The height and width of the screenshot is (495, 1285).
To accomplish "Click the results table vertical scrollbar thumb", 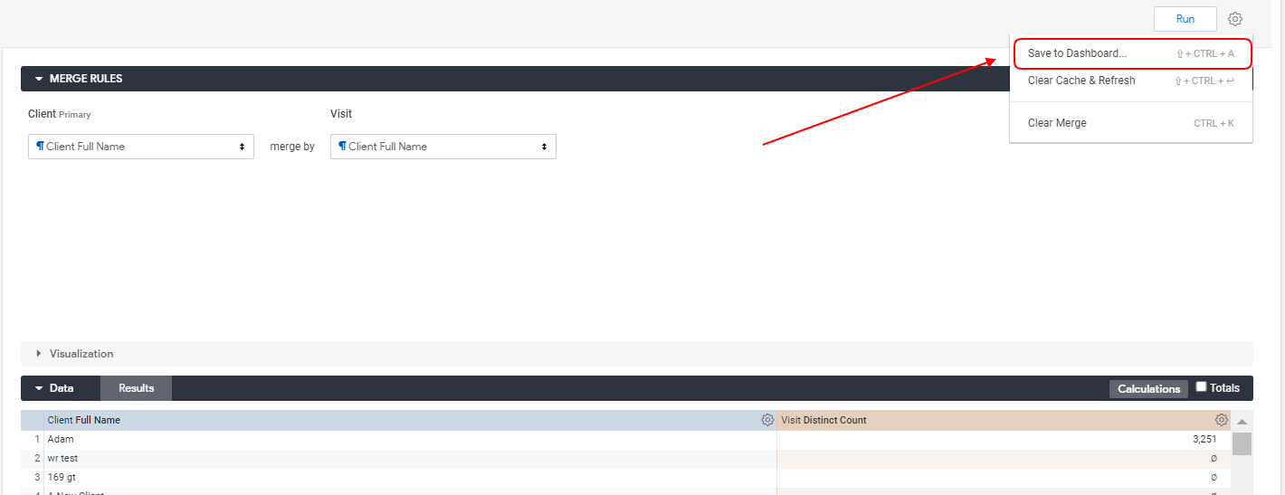I will click(1242, 443).
